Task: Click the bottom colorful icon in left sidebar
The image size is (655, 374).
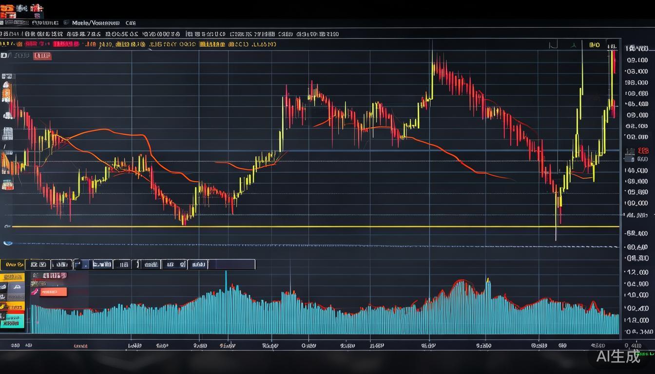Action: pyautogui.click(x=8, y=185)
